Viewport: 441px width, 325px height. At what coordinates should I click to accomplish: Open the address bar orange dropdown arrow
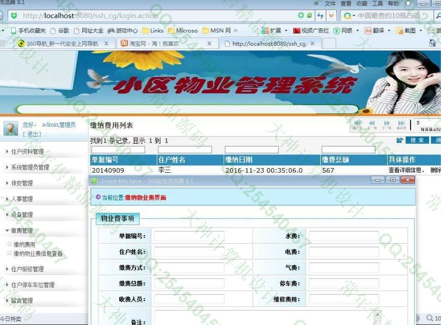coord(331,16)
